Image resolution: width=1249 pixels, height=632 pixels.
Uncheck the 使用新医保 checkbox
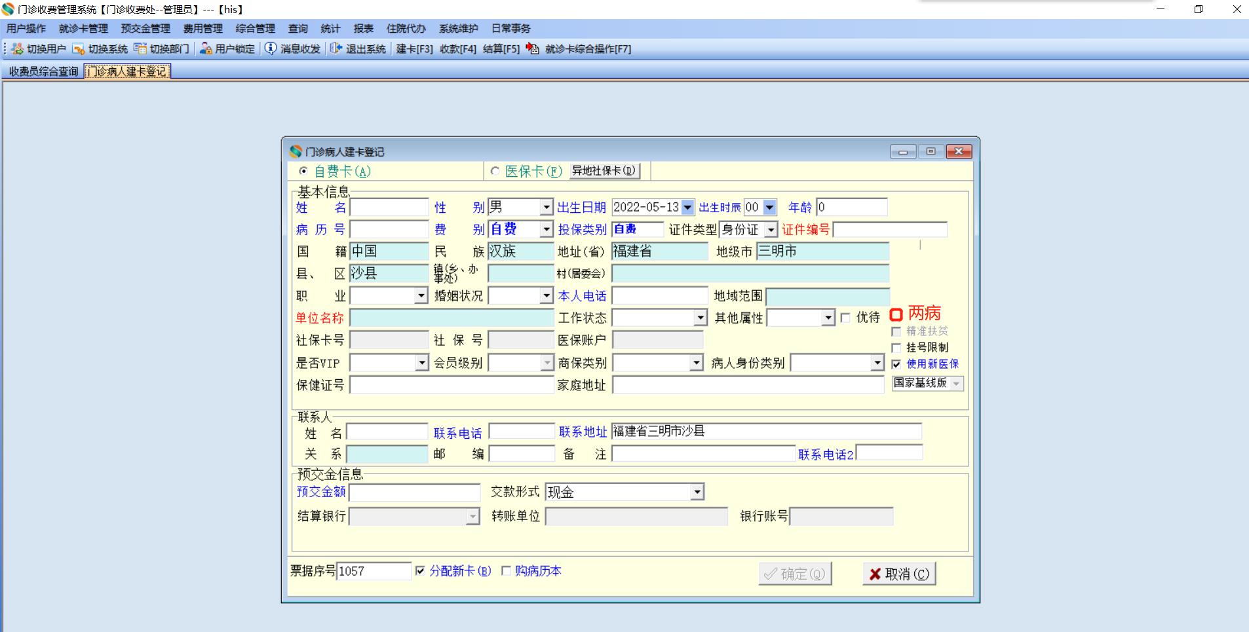[x=896, y=364]
